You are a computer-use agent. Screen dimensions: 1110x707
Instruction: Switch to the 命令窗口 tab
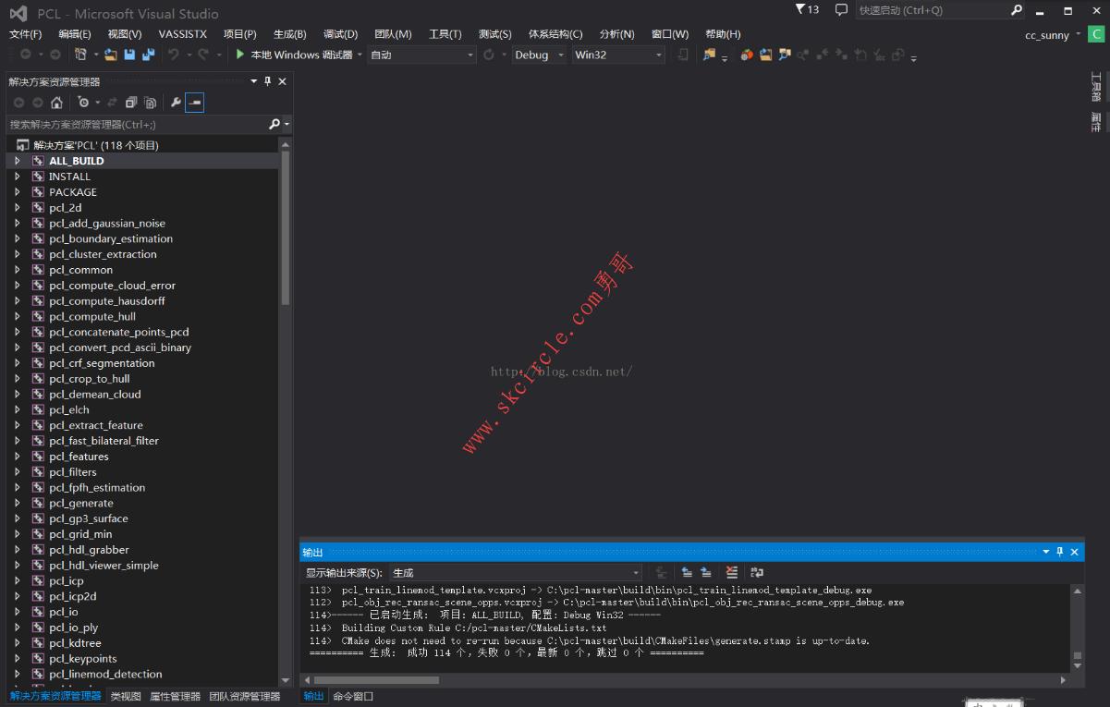coord(353,696)
